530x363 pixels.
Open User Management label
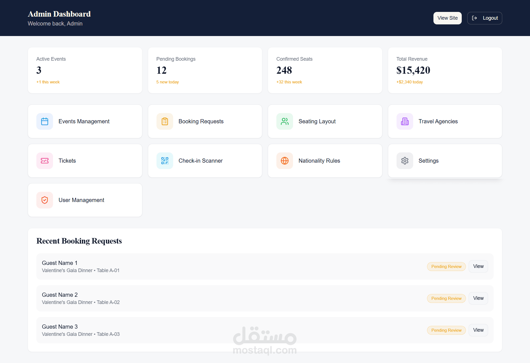click(81, 200)
